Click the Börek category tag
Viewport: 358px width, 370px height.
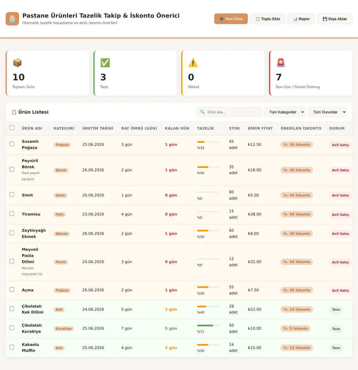point(61,170)
